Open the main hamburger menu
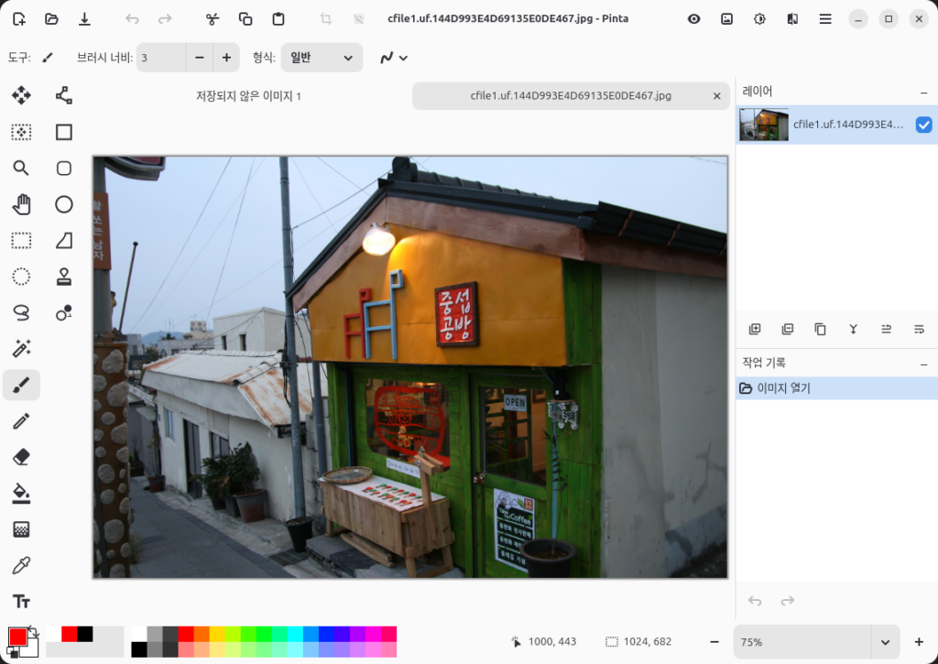 (x=825, y=19)
